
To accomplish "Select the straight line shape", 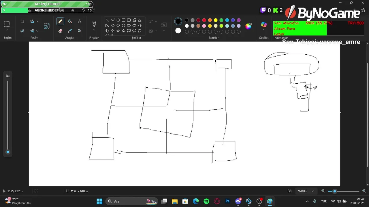I will pyautogui.click(x=107, y=20).
